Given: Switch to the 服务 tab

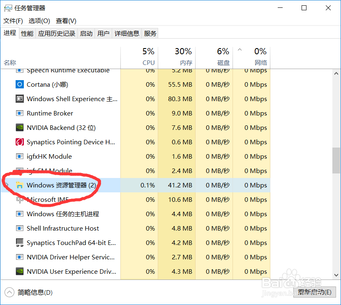Looking at the screenshot, I should tap(150, 34).
